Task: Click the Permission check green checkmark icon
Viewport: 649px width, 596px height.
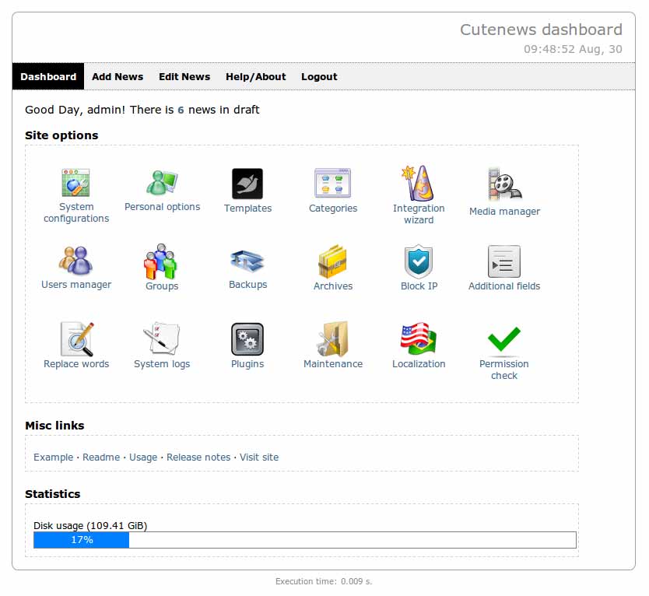Action: [x=503, y=340]
